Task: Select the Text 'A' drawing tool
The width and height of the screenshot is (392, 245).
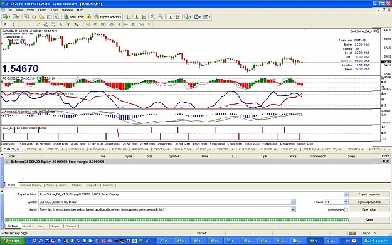Action: (x=60, y=24)
